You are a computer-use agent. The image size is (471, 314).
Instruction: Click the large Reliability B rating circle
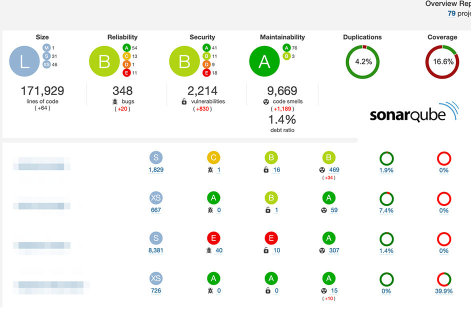pos(104,61)
